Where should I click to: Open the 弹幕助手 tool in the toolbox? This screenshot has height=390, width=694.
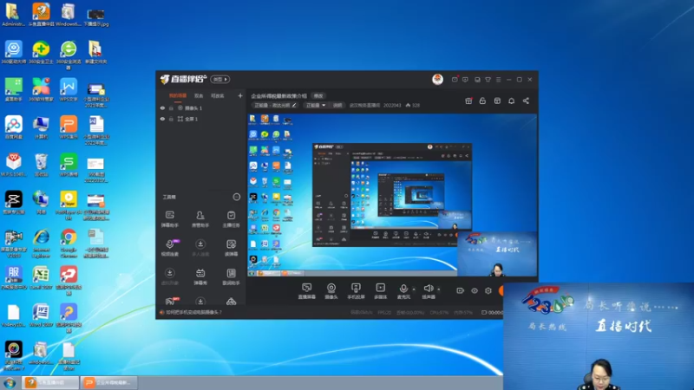[169, 219]
